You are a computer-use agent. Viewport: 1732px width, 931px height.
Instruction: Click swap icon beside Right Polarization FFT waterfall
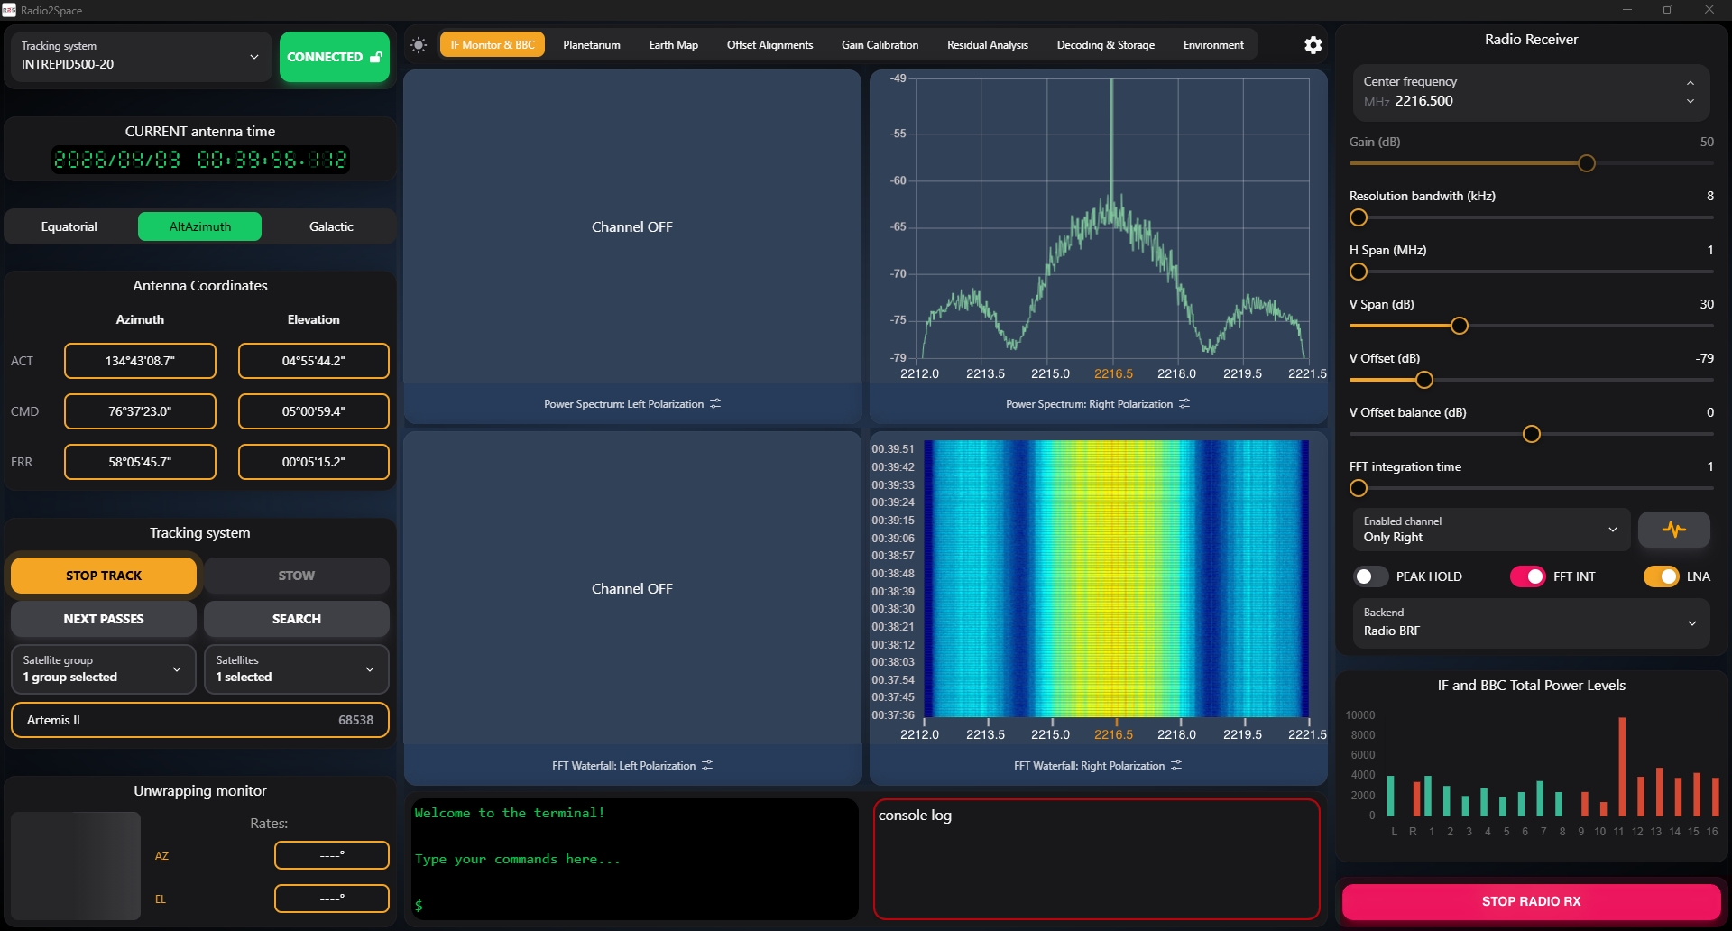coord(1176,766)
